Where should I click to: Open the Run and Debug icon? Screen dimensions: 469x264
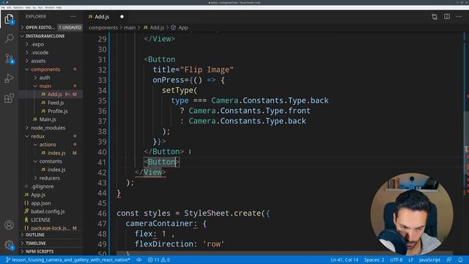pyautogui.click(x=10, y=78)
